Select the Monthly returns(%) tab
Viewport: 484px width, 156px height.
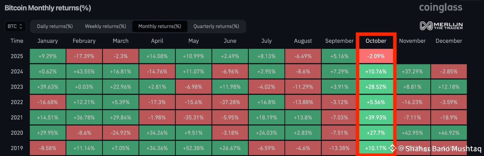160,26
